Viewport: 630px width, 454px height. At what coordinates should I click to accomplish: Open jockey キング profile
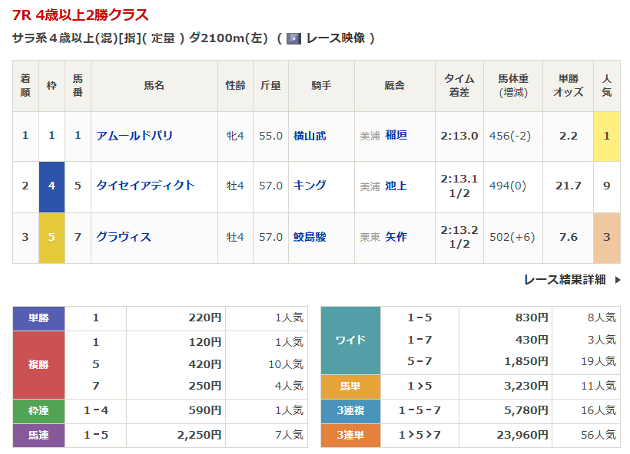coord(310,186)
